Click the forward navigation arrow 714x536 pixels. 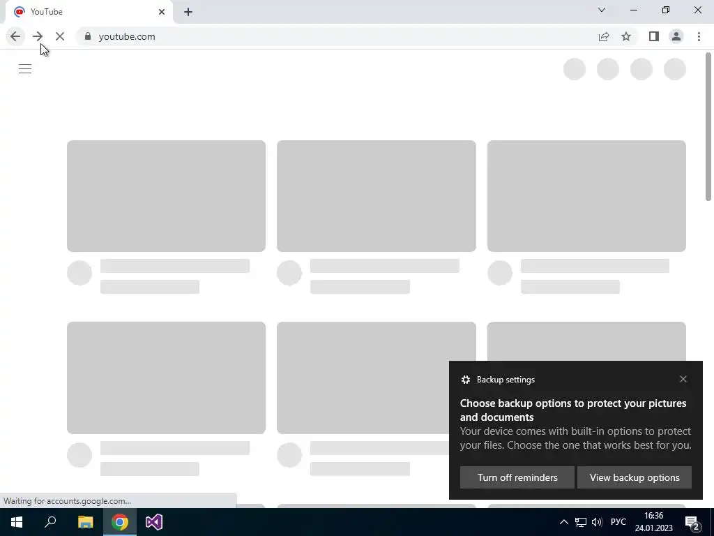(x=38, y=36)
